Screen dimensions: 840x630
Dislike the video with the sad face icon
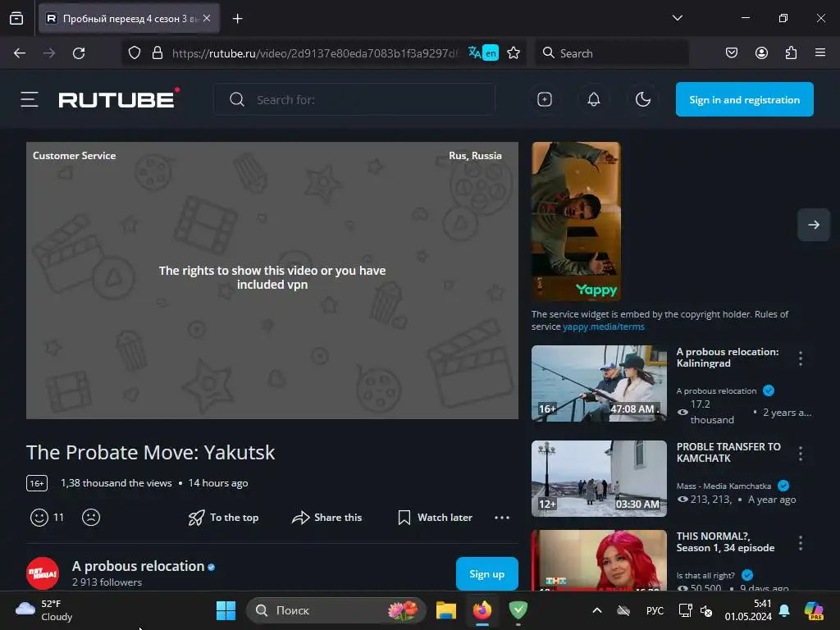coord(91,518)
